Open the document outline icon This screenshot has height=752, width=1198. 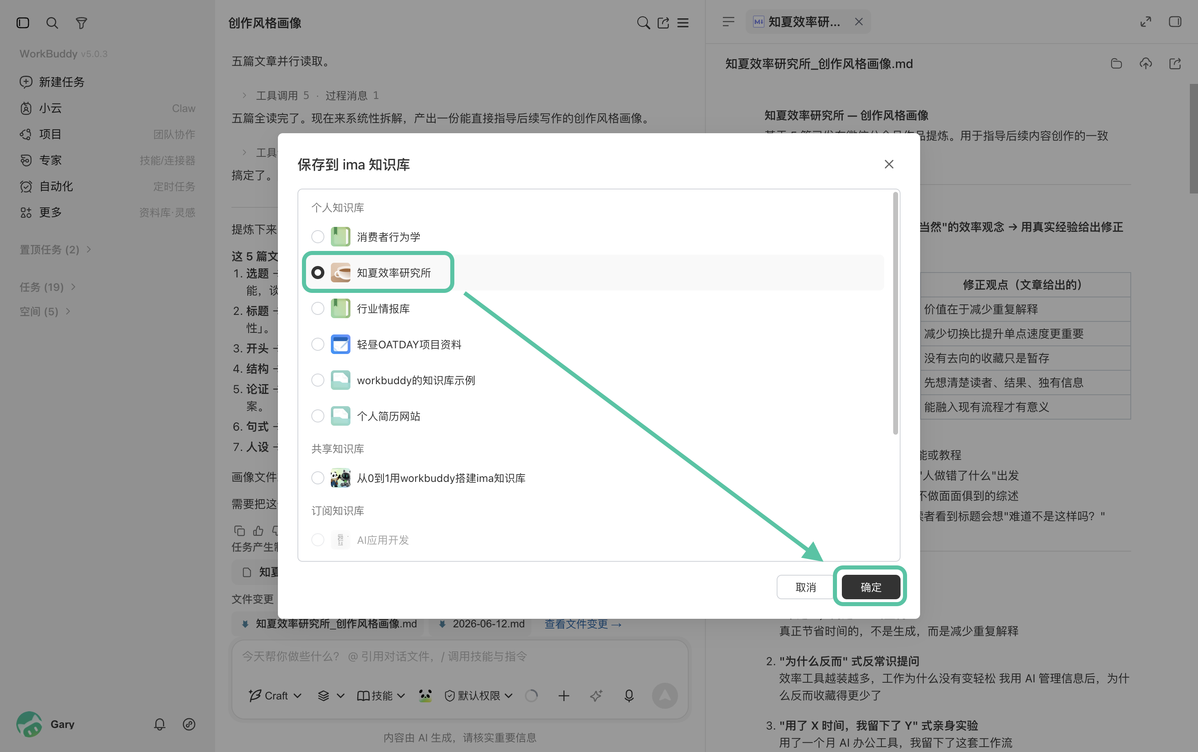click(728, 22)
